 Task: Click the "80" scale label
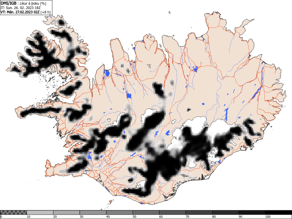point(214,217)
